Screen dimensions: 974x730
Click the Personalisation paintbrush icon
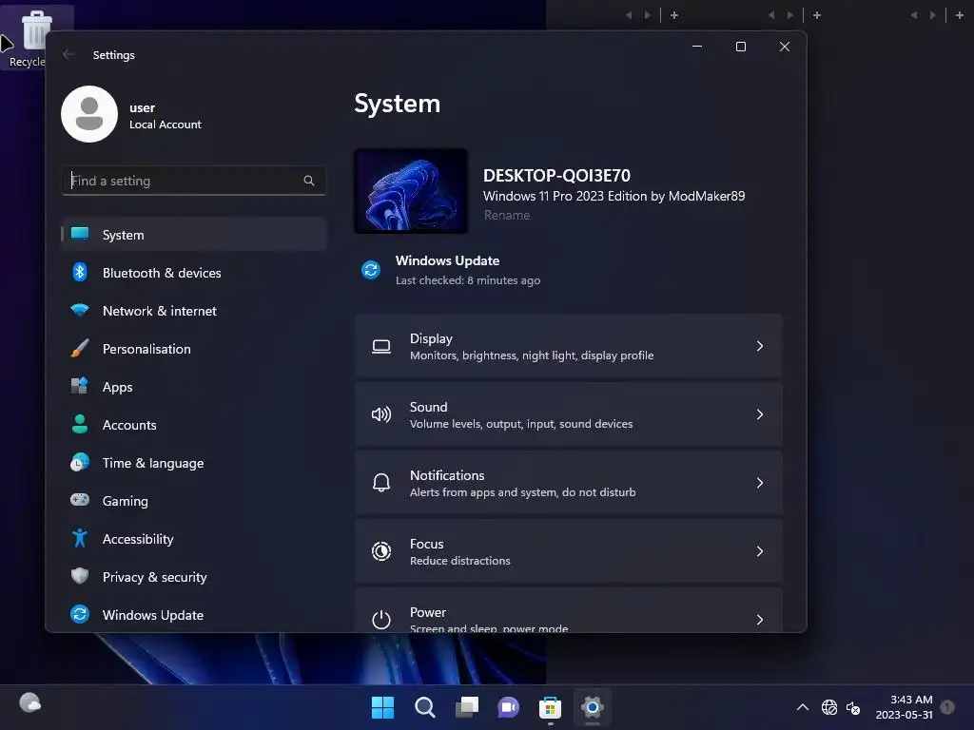coord(80,348)
